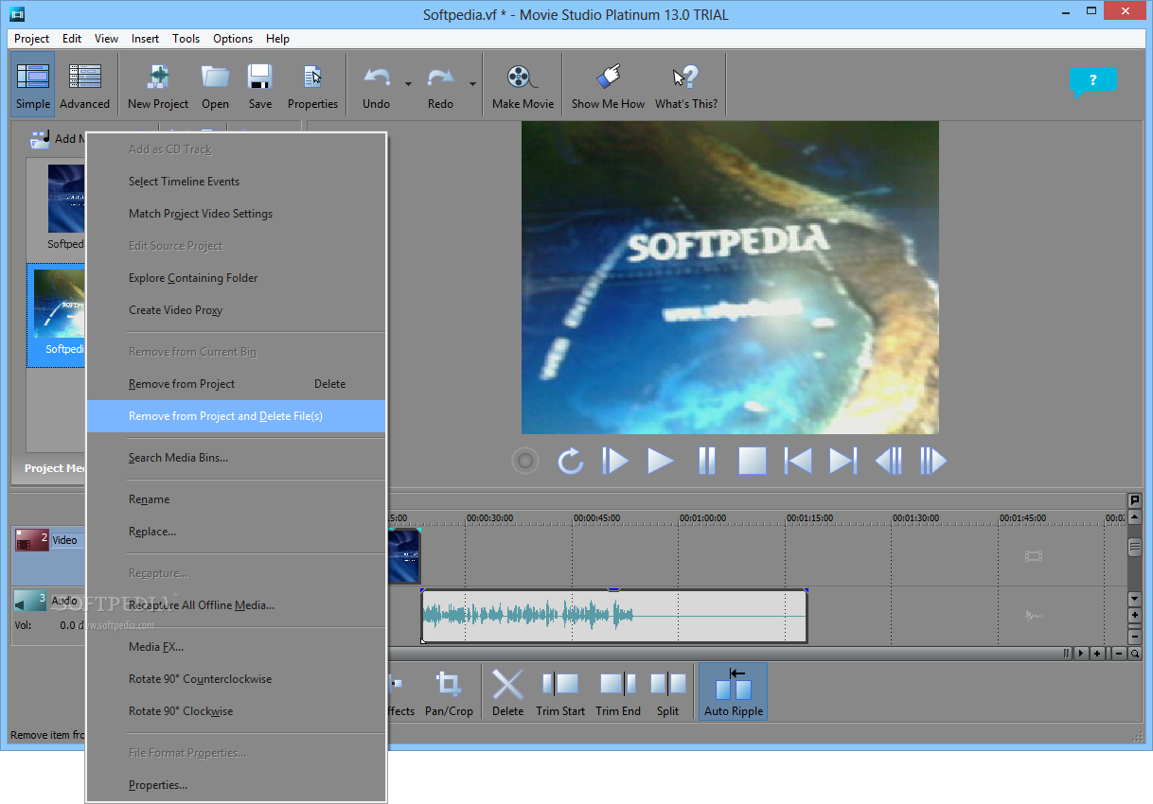
Task: Choose Search Media Bins...
Action: (x=236, y=458)
